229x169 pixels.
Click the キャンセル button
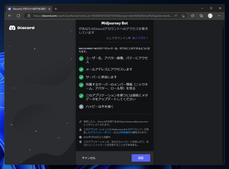click(89, 158)
